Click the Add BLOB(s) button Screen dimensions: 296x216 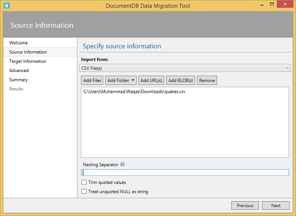tap(181, 80)
